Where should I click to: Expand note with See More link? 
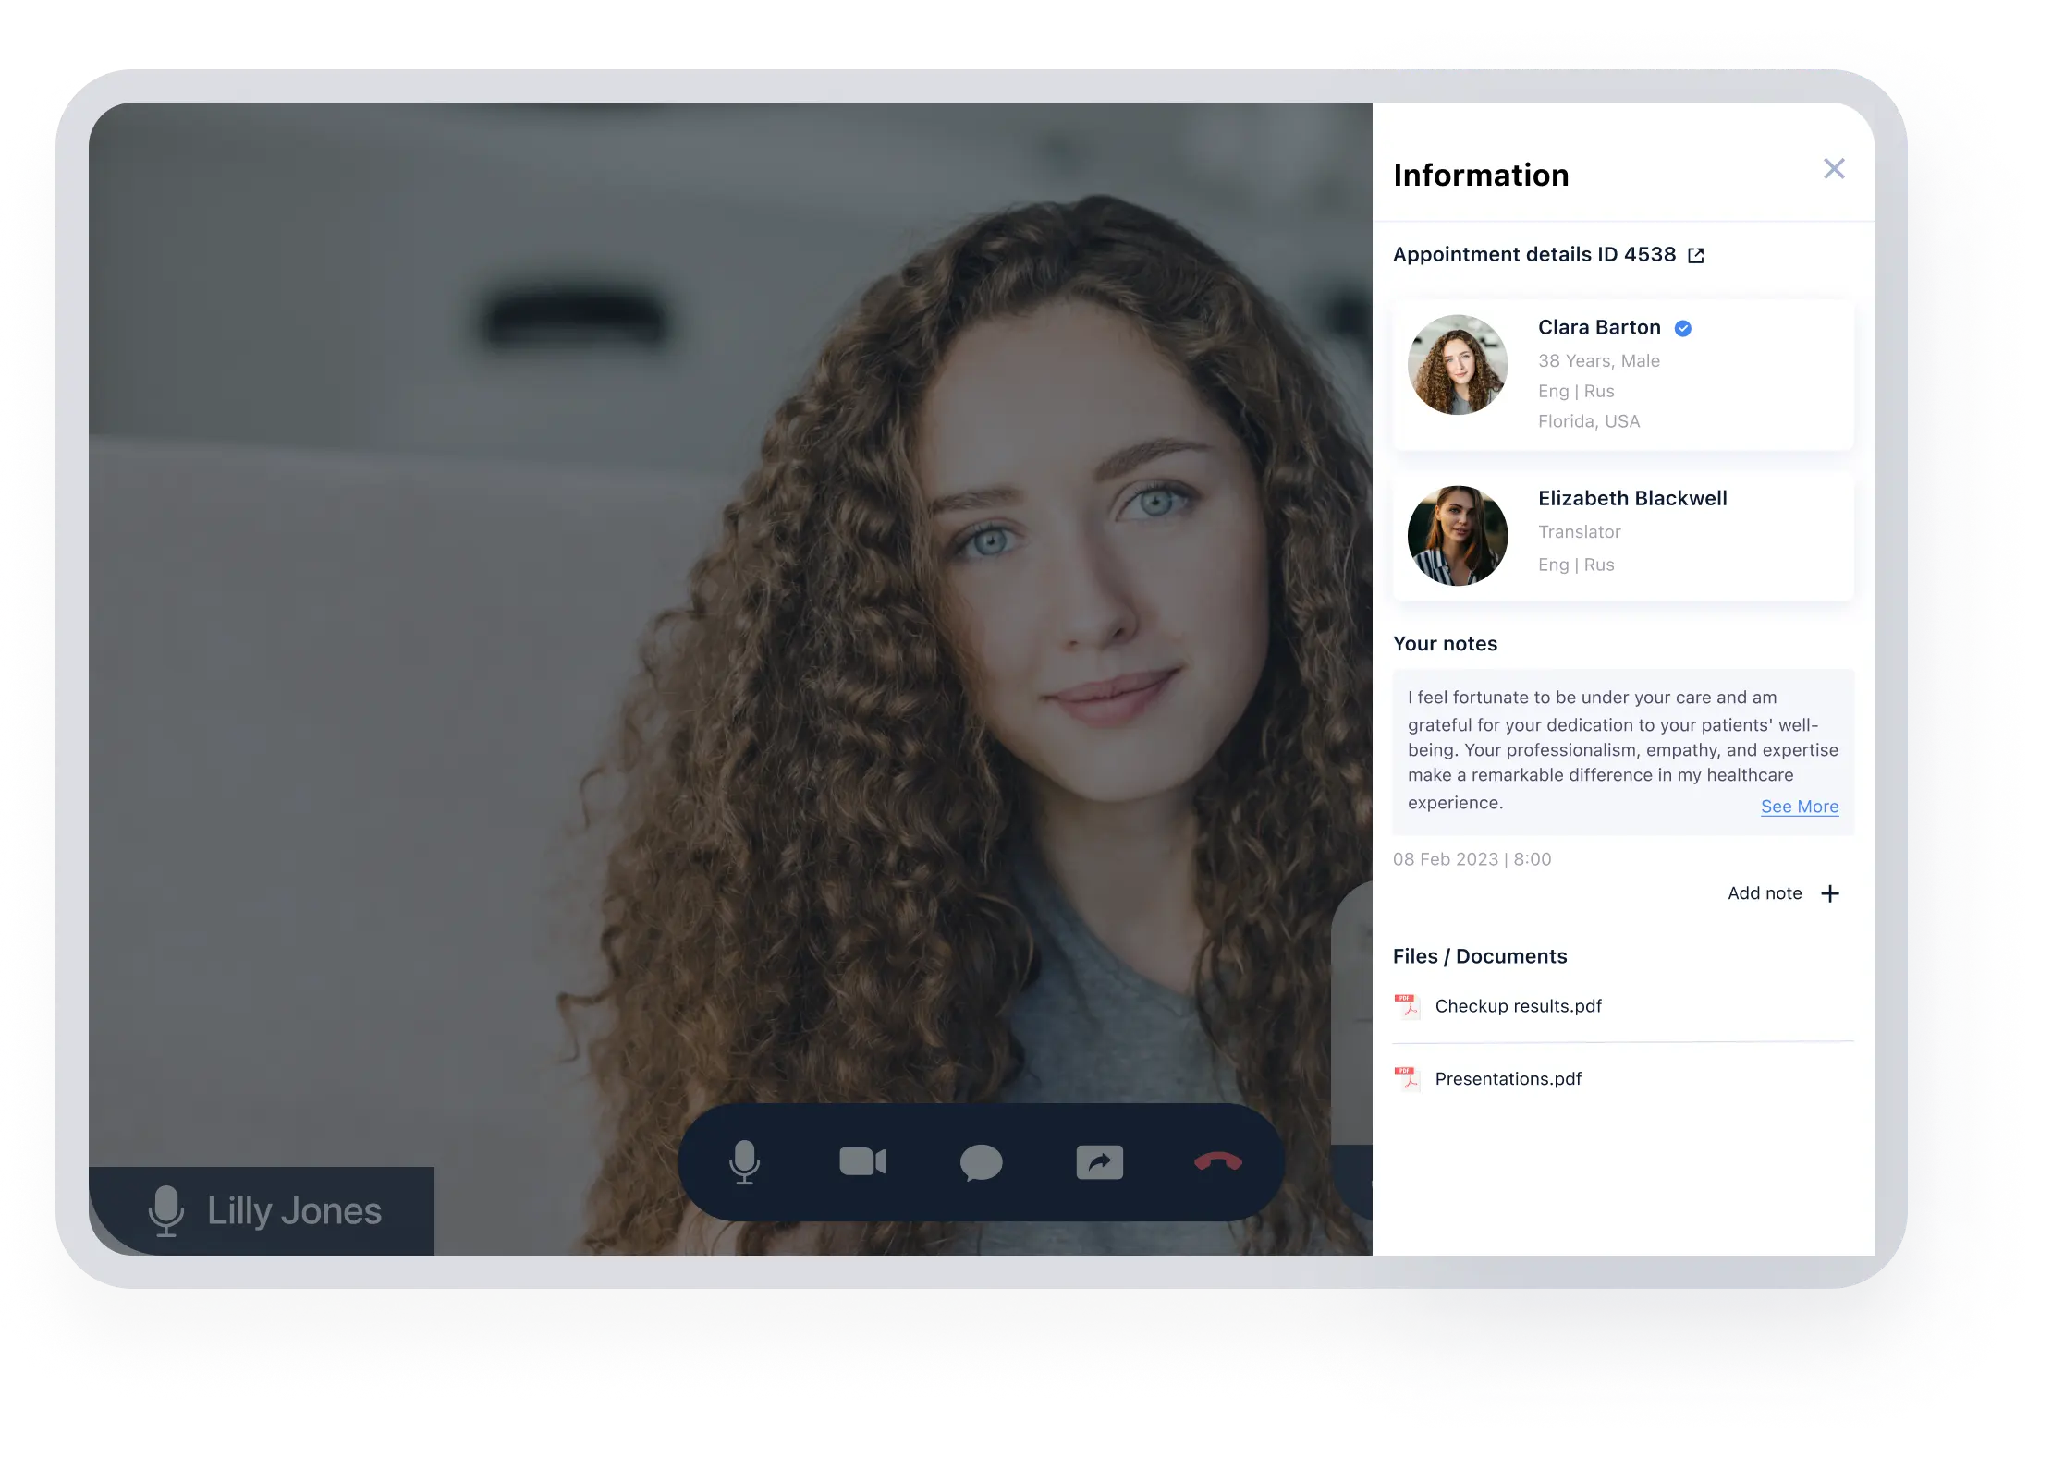[x=1799, y=807]
